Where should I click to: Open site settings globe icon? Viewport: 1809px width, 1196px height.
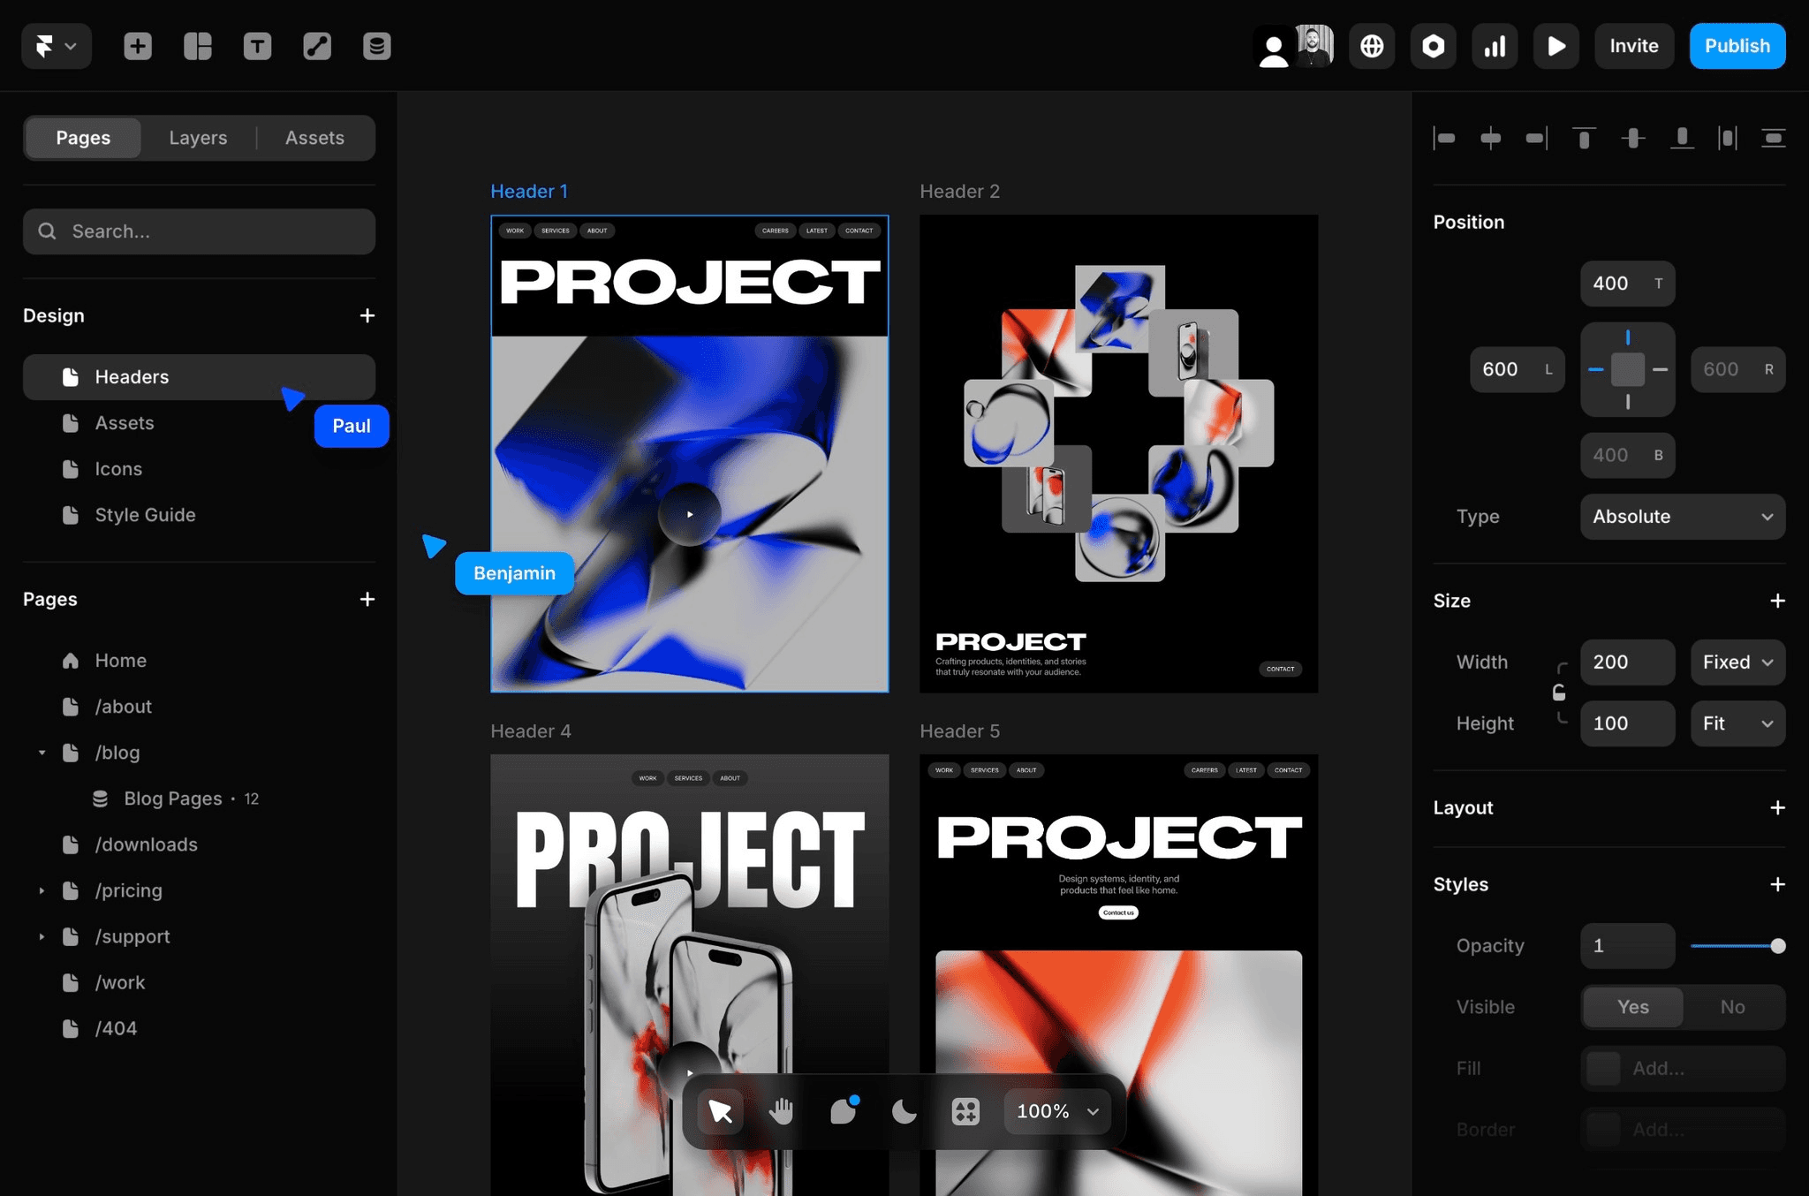coord(1372,46)
